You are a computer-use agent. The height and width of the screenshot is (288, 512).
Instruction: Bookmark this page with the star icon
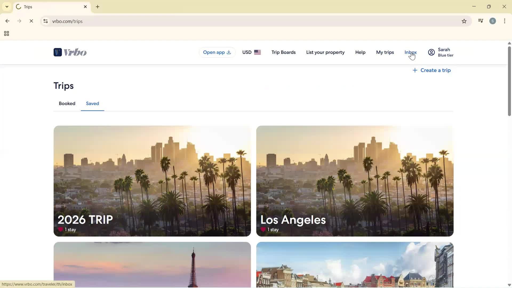[464, 21]
